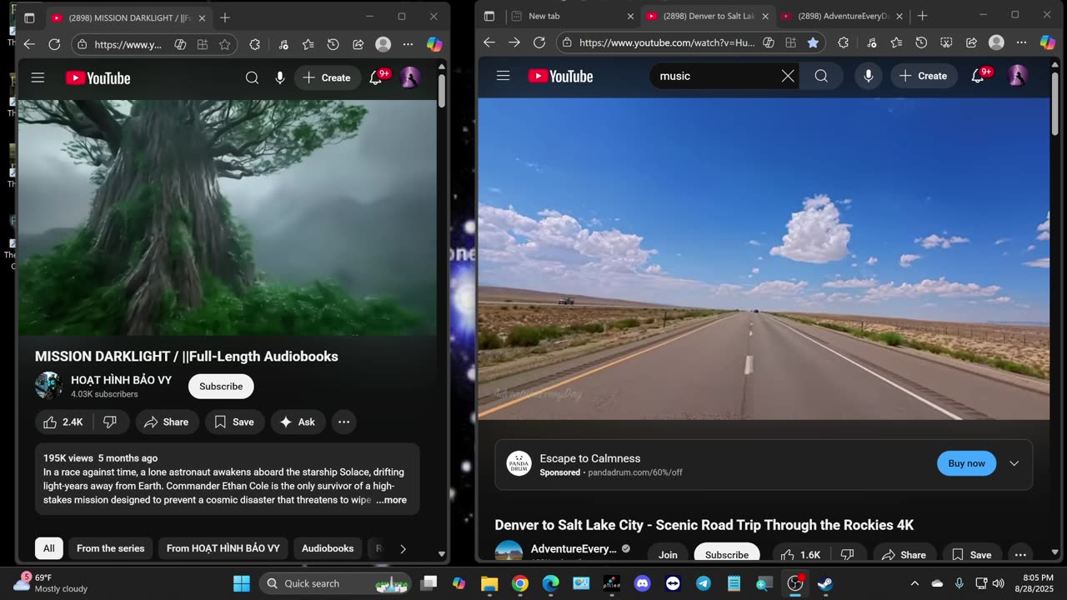Open search in the left YouTube window

[252, 77]
